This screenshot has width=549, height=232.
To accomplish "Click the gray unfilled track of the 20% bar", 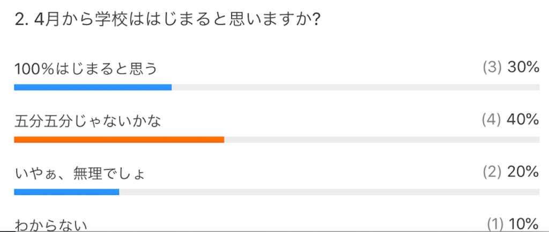I will [x=329, y=192].
